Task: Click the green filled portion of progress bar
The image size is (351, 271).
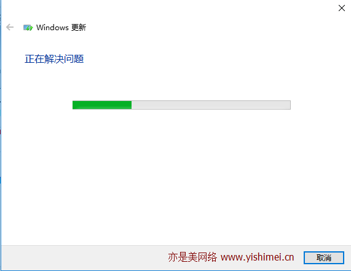Action: (x=102, y=105)
